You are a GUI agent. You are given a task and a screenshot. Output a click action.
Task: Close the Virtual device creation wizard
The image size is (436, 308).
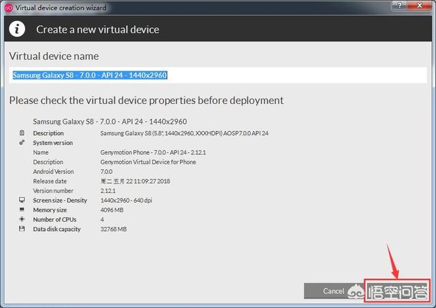click(x=420, y=5)
